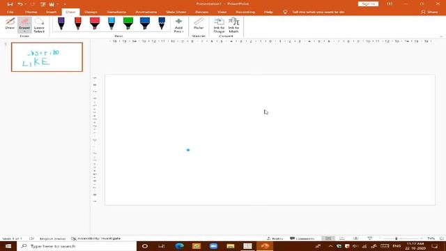Open ribbon display options

point(390,4)
